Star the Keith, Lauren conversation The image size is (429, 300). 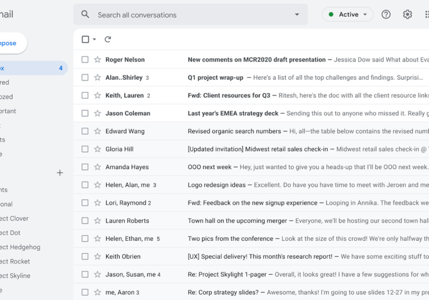point(97,95)
